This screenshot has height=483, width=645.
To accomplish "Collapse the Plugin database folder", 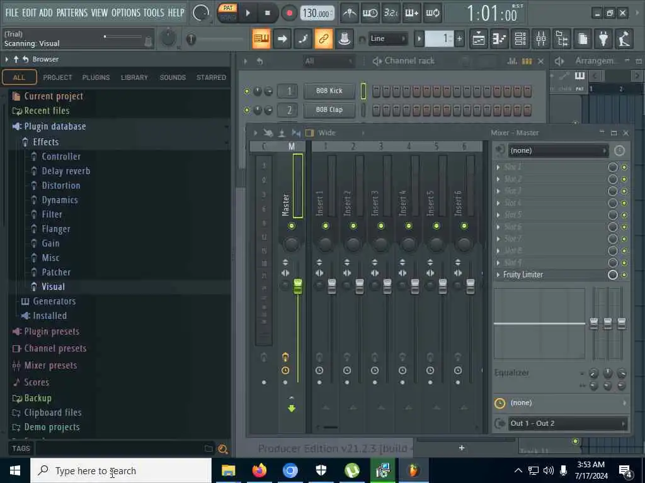I will coord(55,126).
